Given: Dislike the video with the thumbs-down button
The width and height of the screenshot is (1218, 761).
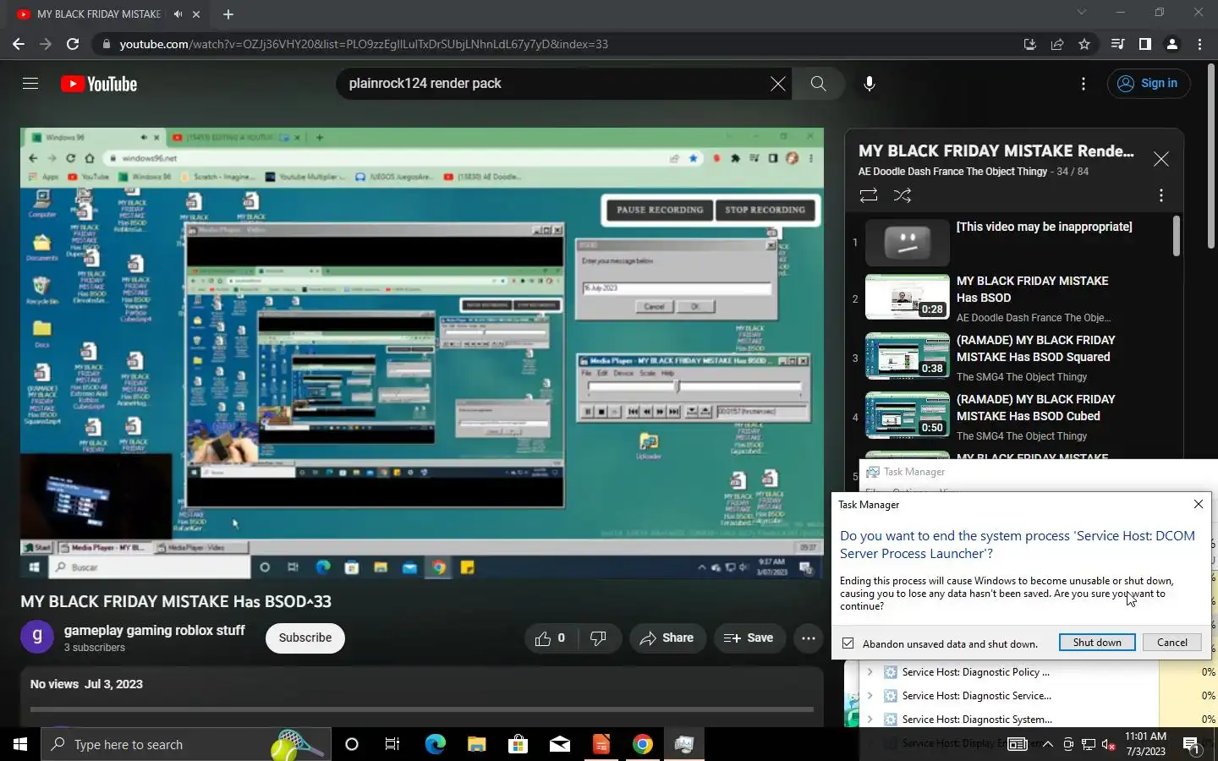Looking at the screenshot, I should 597,638.
